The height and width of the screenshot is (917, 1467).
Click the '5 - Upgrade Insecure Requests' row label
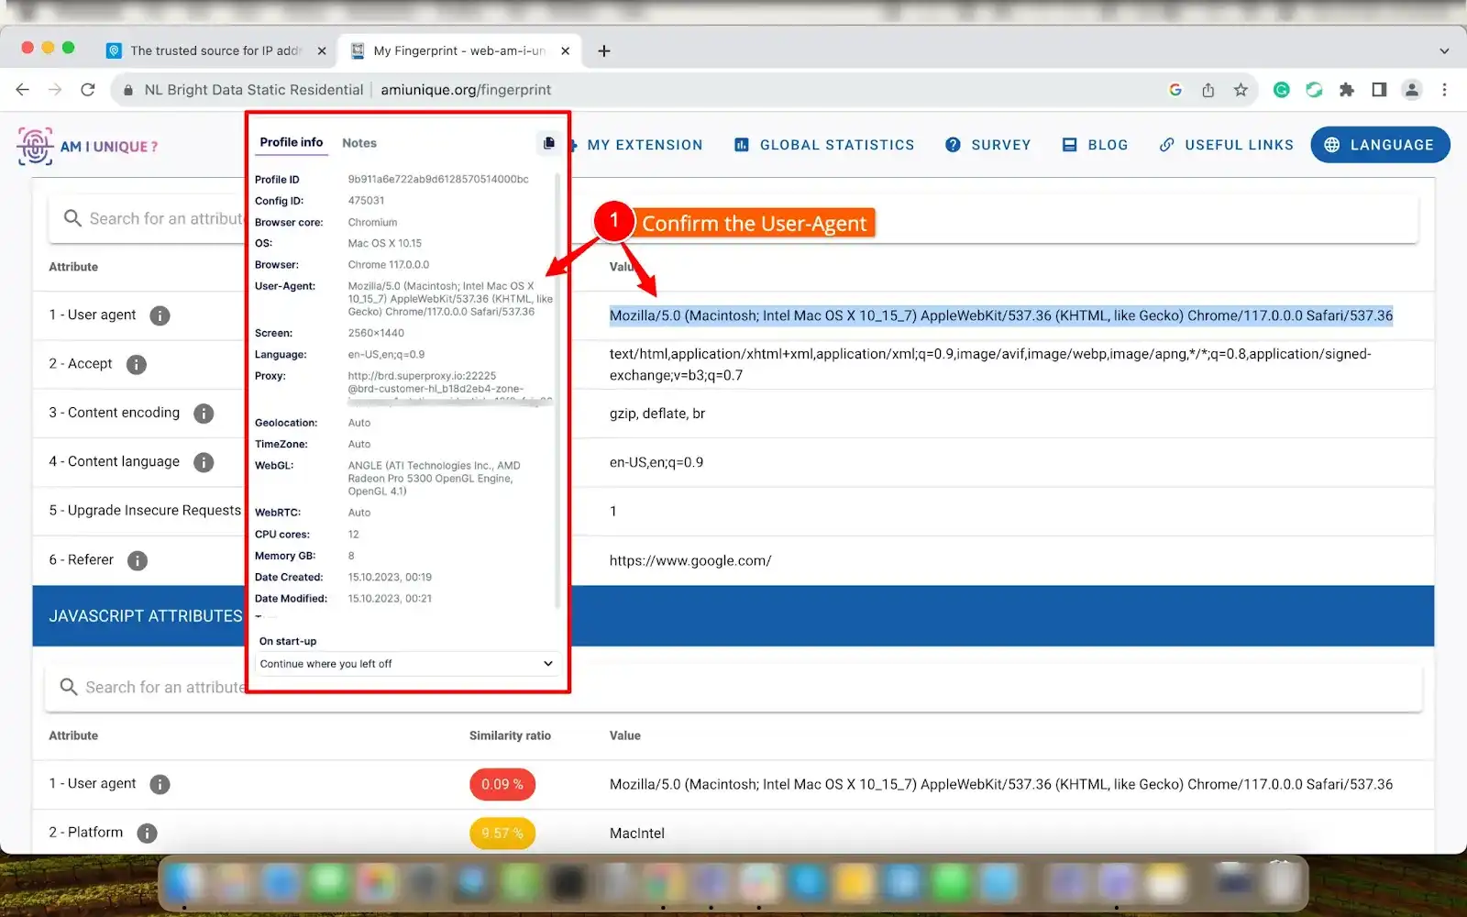point(145,511)
